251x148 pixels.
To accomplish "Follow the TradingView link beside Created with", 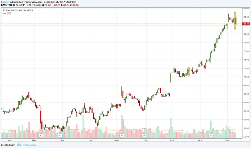I will coord(29,145).
